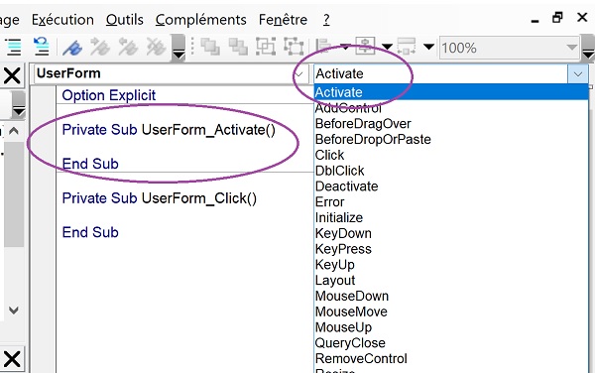The width and height of the screenshot is (595, 373).
Task: Select Deactivate in the event list
Action: point(451,186)
